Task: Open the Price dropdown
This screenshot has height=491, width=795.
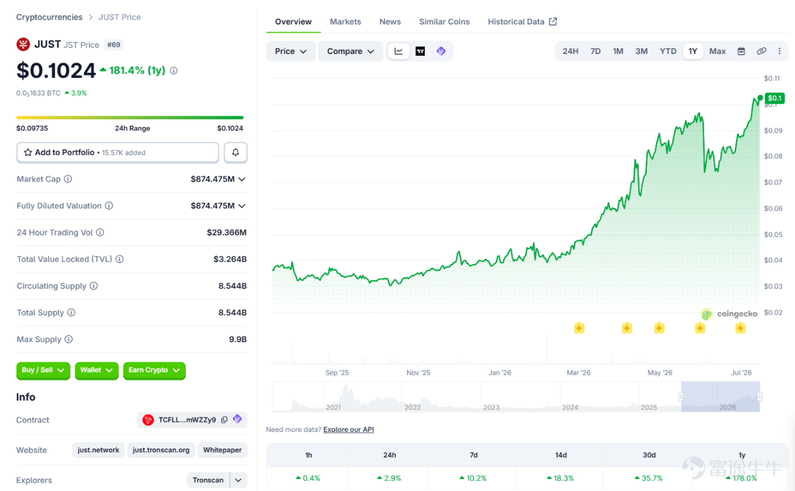Action: 291,51
